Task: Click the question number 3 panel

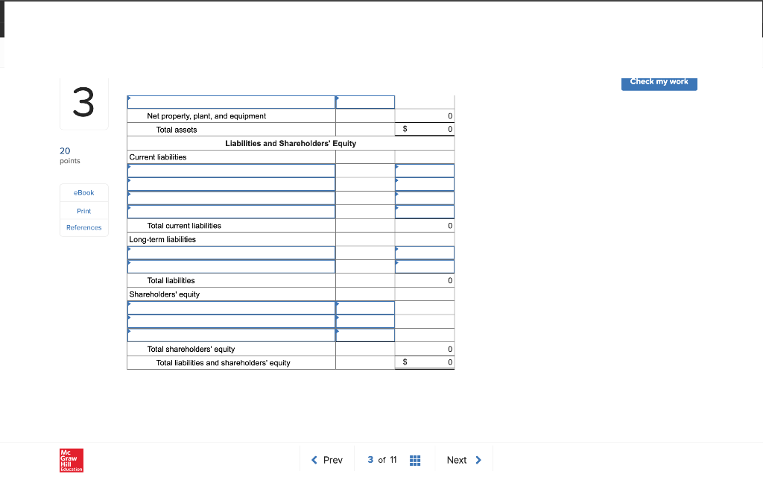Action: point(83,104)
